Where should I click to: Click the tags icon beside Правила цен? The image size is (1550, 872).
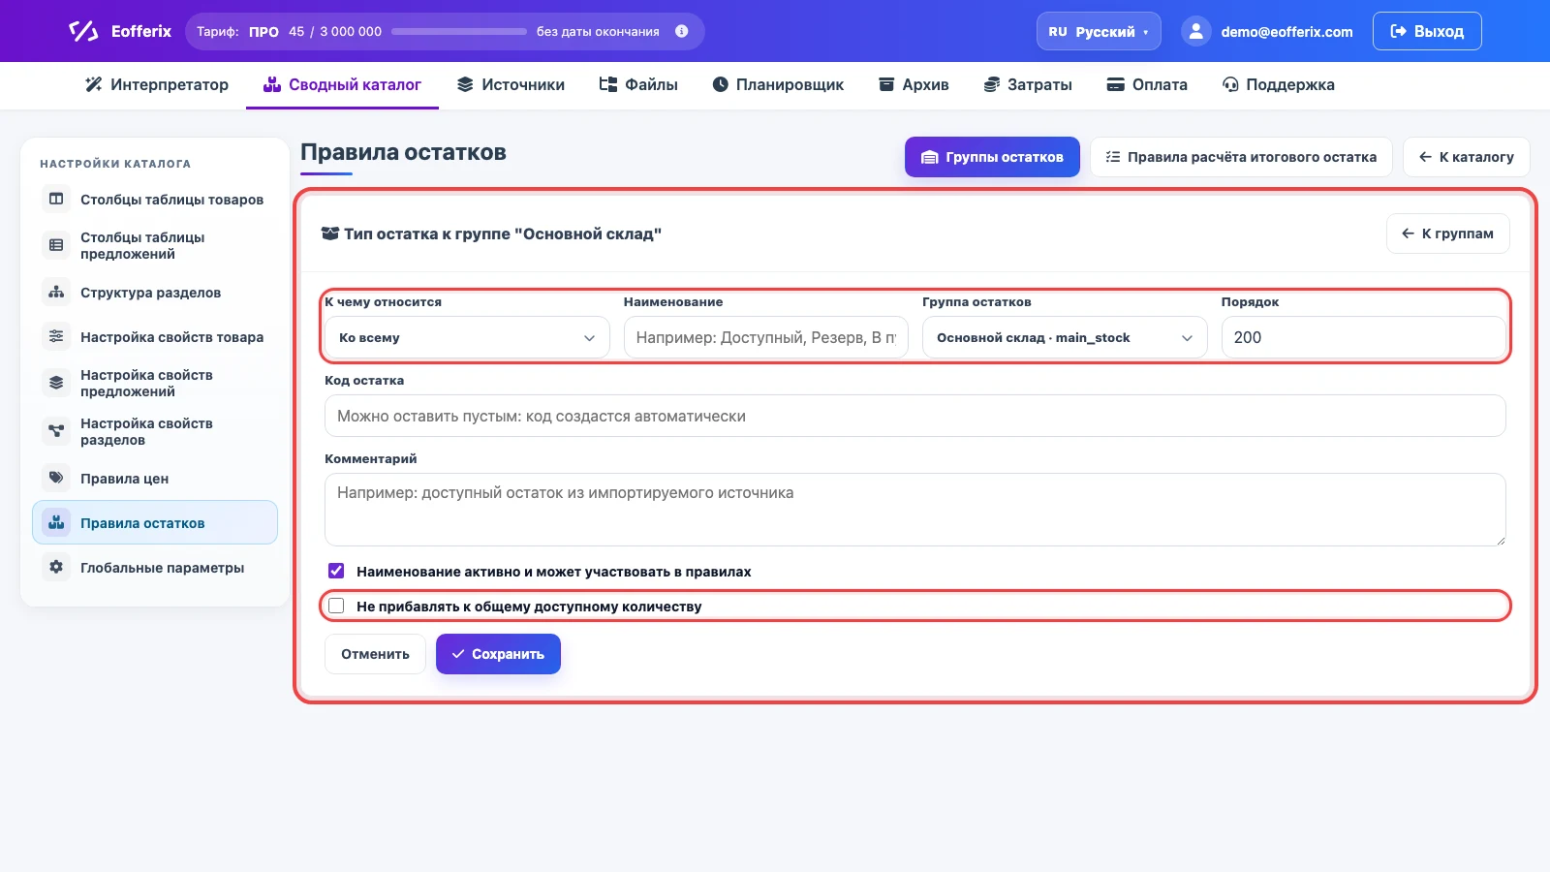[56, 478]
